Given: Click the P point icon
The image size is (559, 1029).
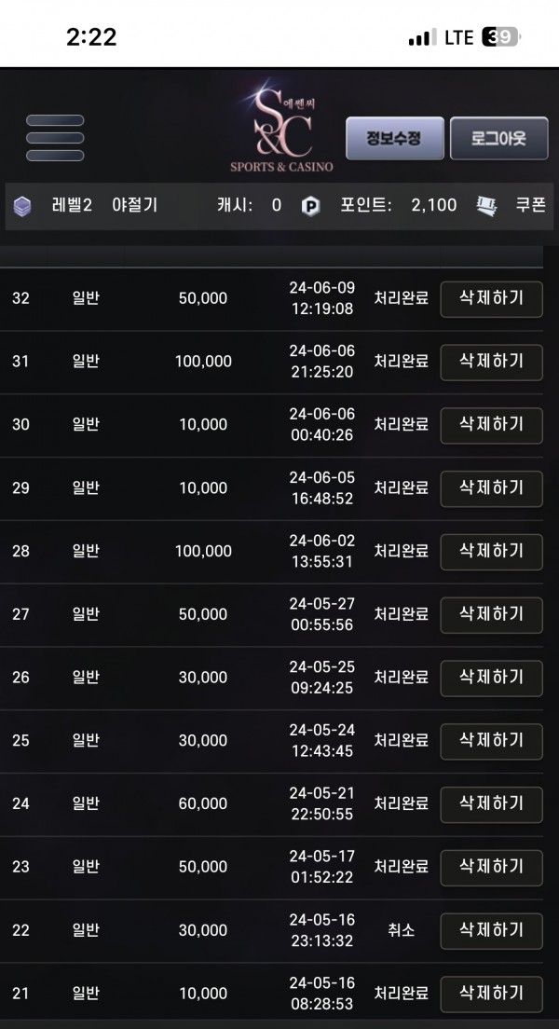Looking at the screenshot, I should 310,206.
